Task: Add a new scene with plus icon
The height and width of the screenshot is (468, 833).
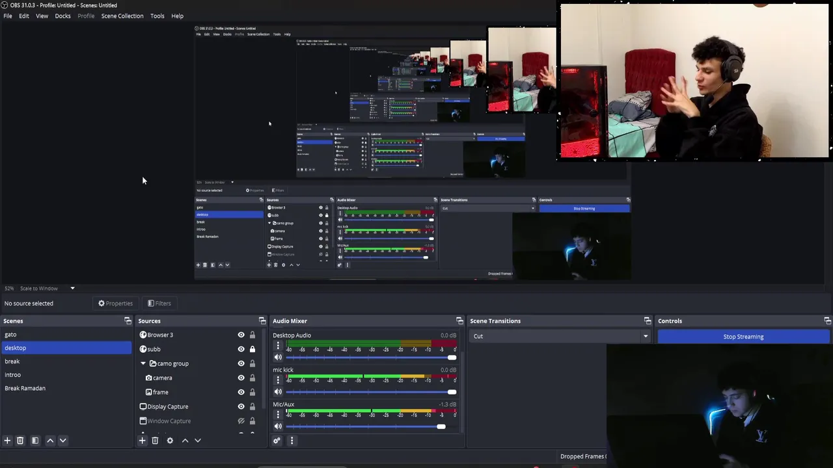Action: coord(7,440)
